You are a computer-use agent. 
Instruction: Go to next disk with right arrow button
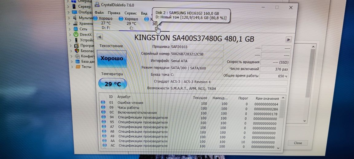[x=288, y=40]
